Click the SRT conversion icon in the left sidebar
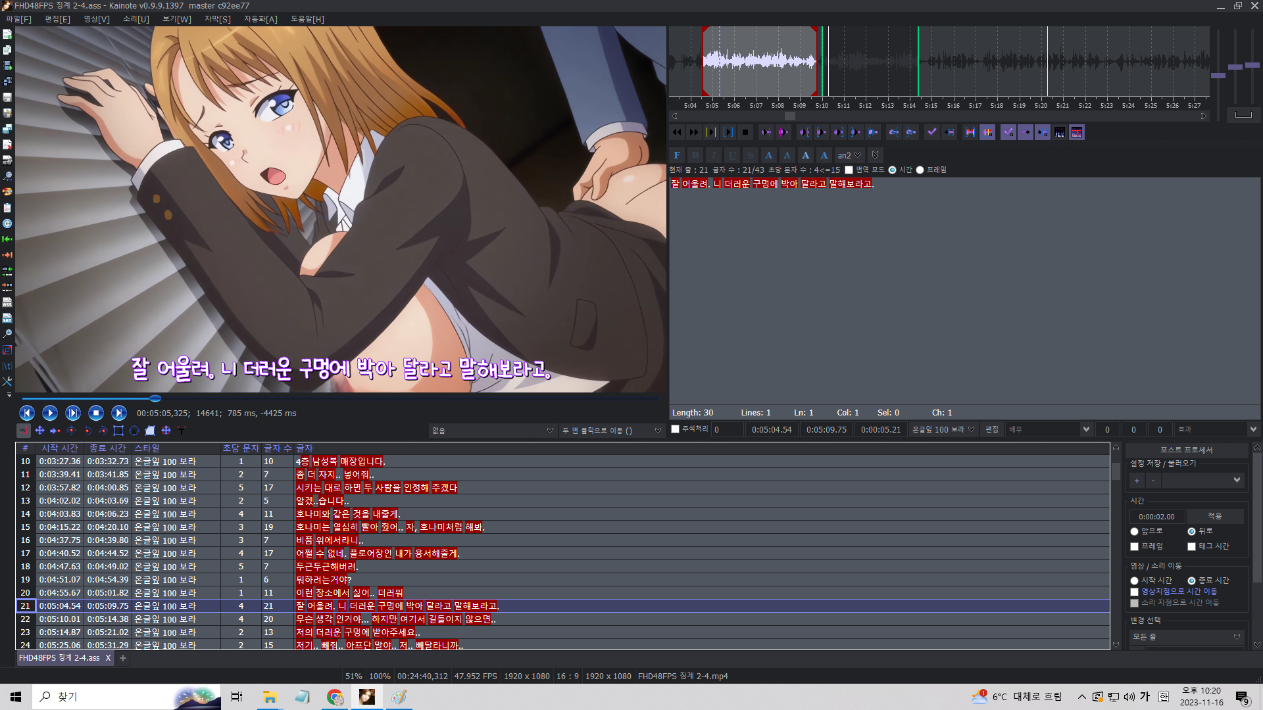1263x710 pixels. [x=7, y=318]
